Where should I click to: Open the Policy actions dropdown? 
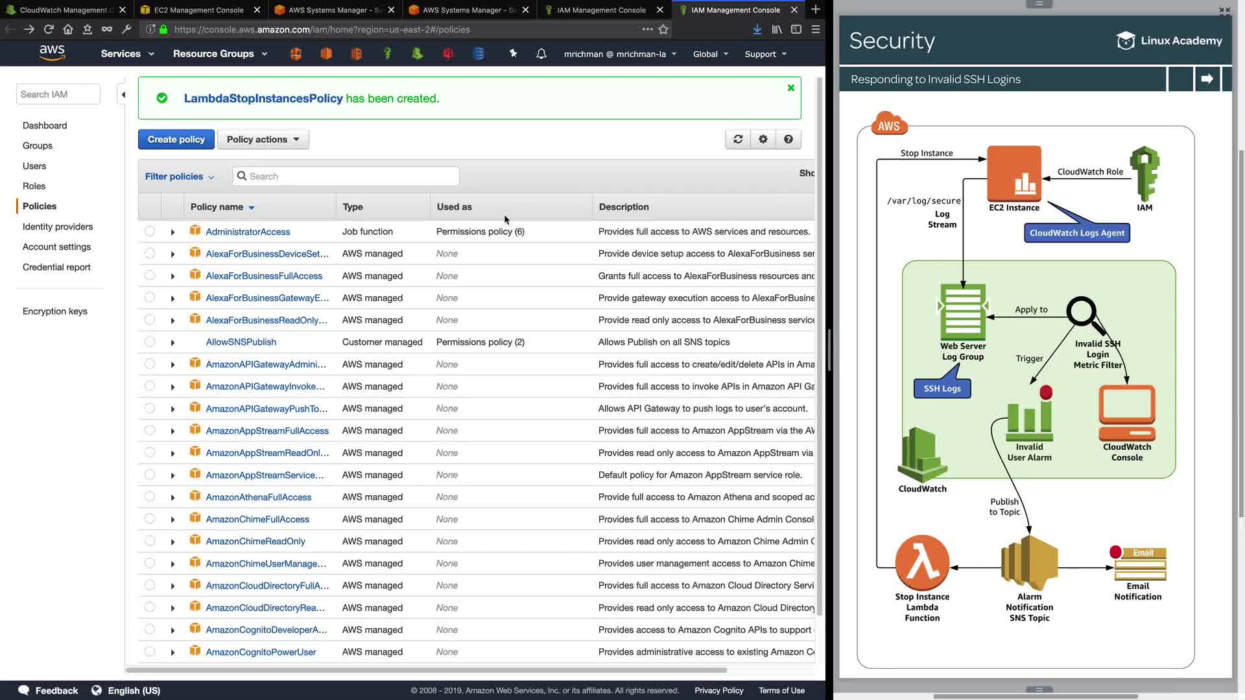click(x=263, y=139)
